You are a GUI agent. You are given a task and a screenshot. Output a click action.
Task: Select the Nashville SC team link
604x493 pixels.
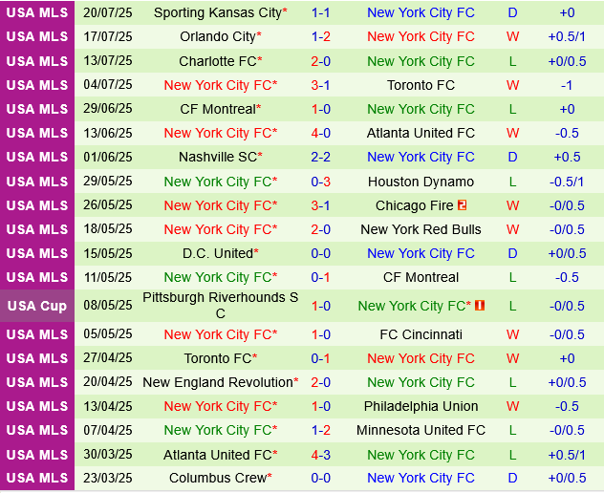(x=218, y=157)
